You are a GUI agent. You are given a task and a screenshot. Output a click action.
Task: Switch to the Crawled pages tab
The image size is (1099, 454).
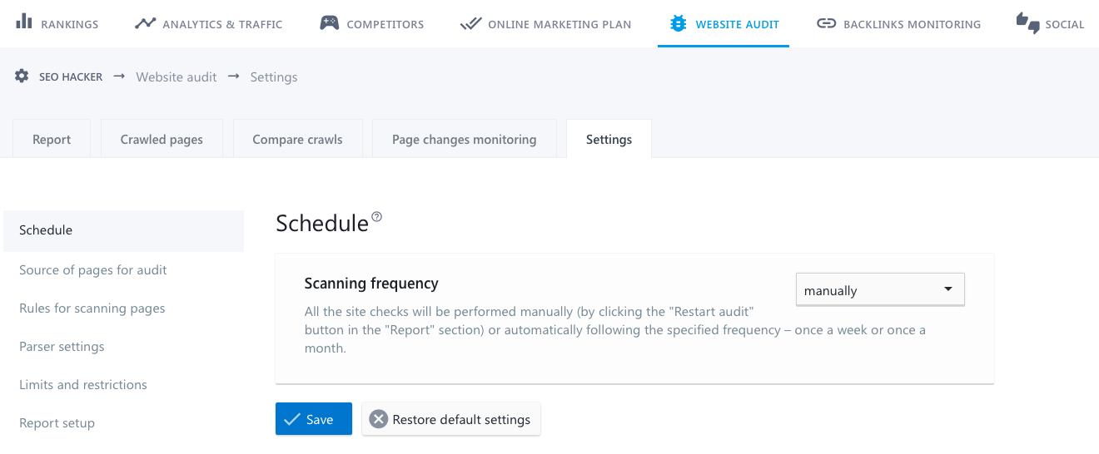(162, 140)
